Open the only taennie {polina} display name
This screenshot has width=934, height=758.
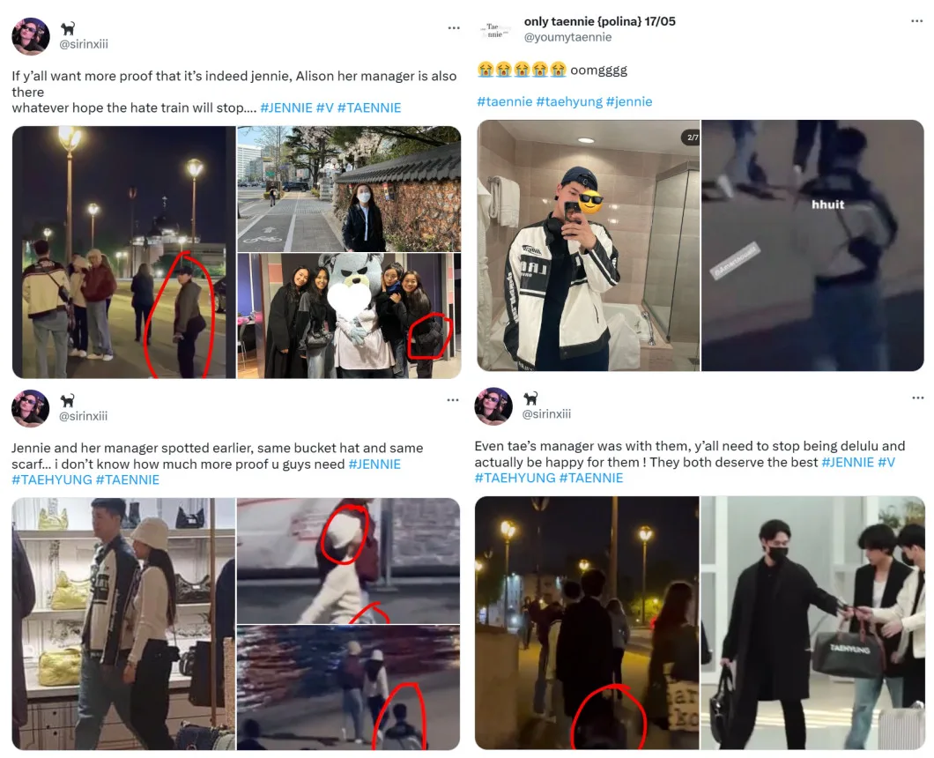tap(600, 21)
